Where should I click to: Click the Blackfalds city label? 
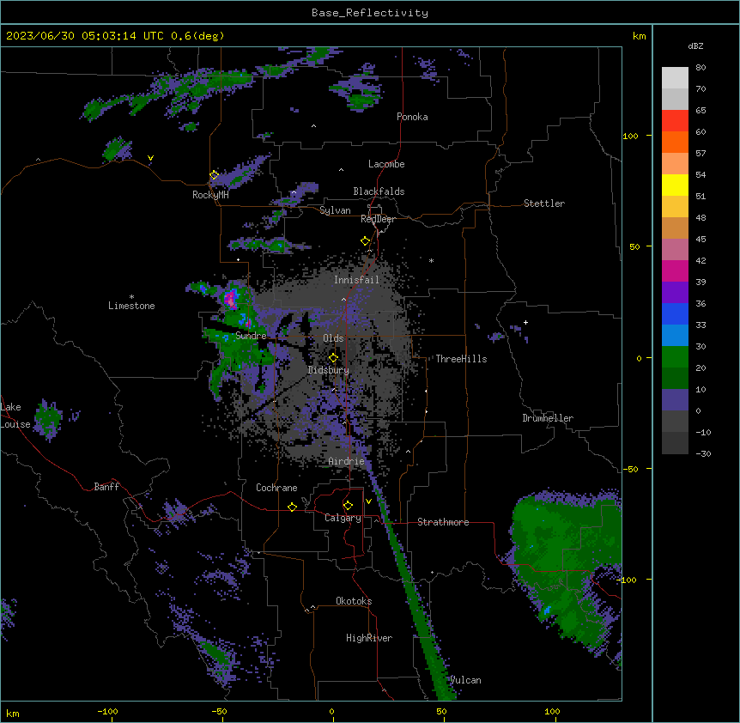point(379,191)
